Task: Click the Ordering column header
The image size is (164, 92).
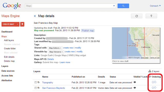Action: 156,77
